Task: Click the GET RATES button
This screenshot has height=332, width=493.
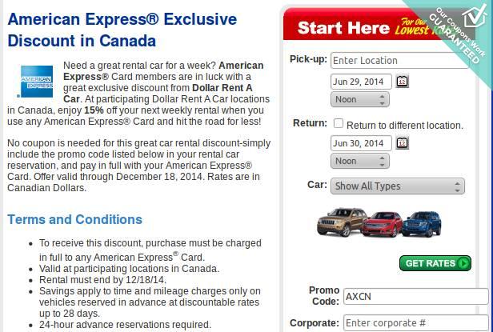Action: (435, 263)
